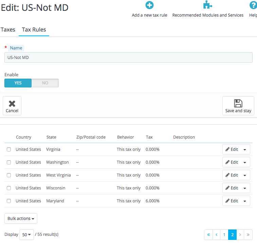Select the Tax Rules tab
Viewport: 257px width, 243px height.
click(x=34, y=29)
